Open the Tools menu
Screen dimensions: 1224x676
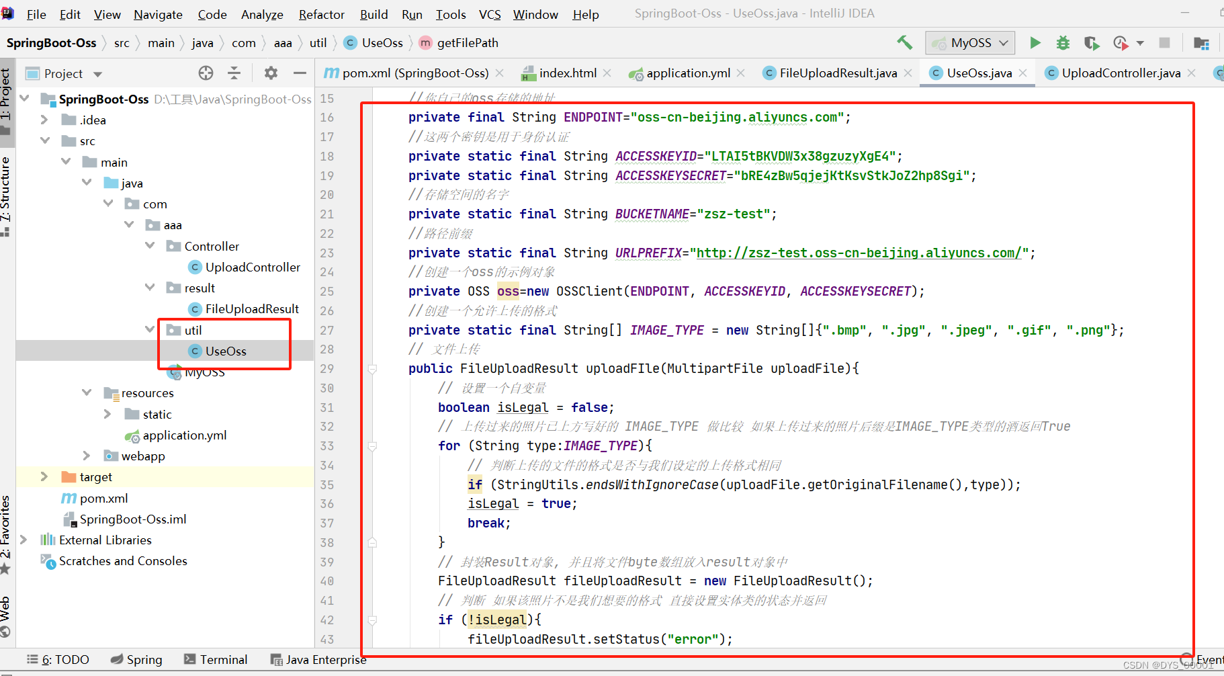[x=451, y=14]
